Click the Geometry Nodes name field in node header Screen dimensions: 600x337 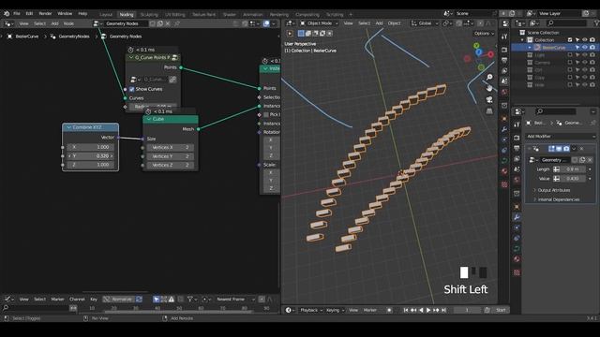126,23
